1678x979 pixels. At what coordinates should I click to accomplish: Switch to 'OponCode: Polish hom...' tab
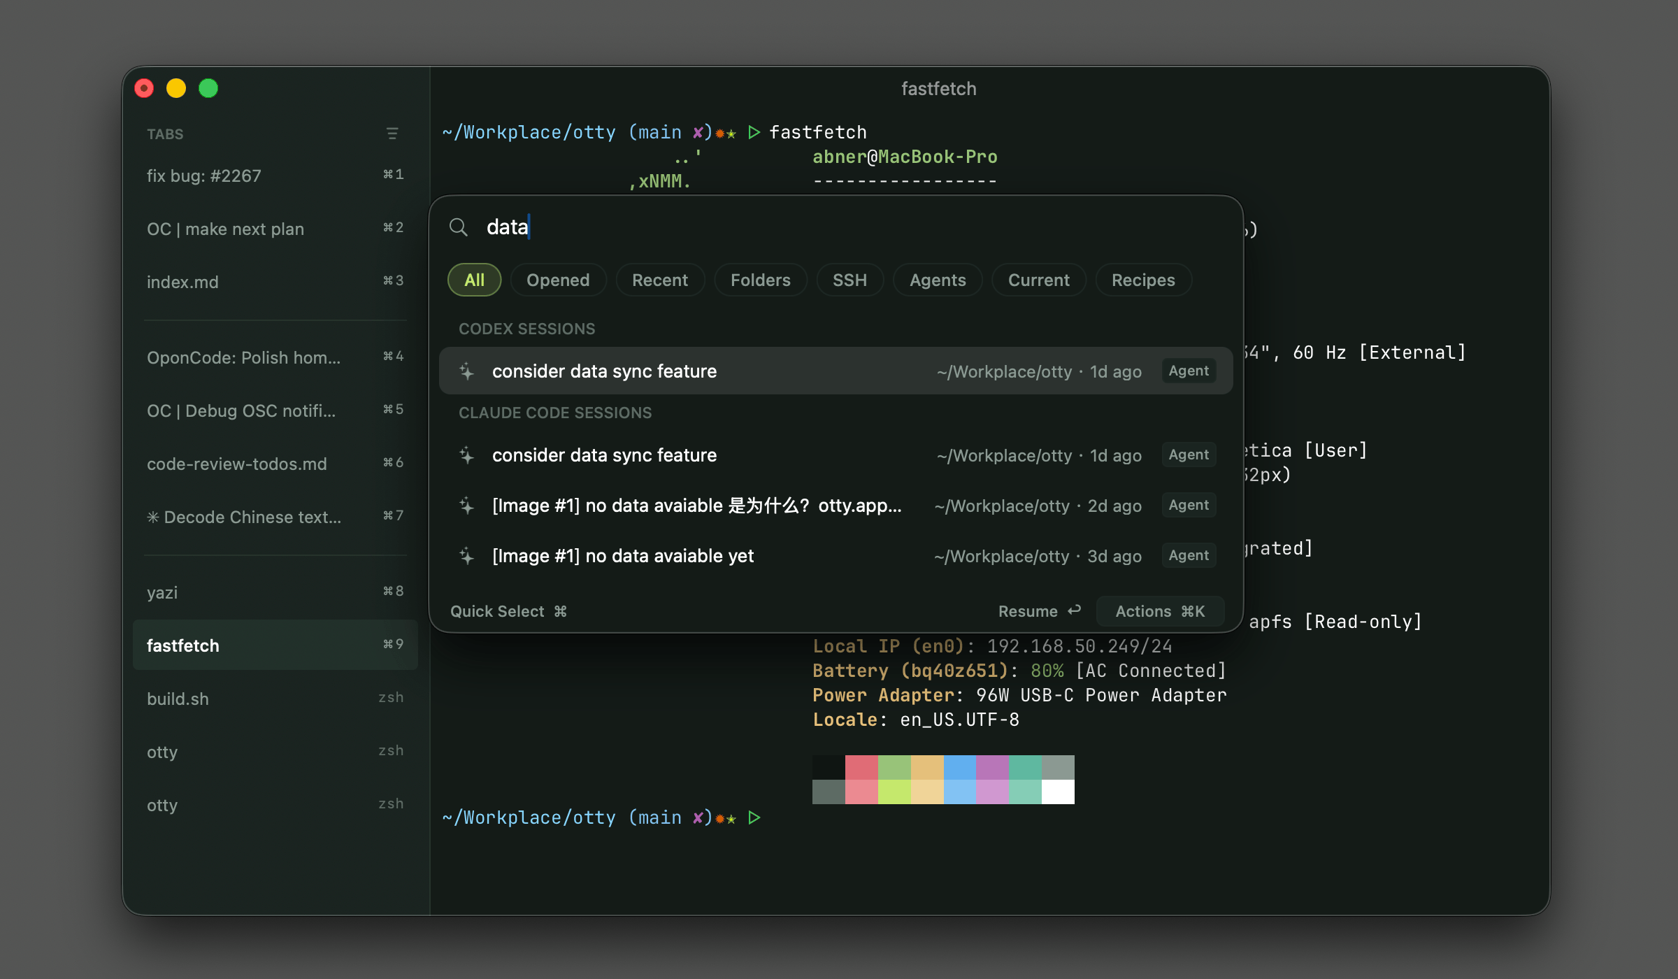tap(275, 357)
